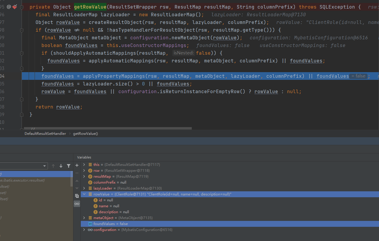379x241 pixels.
Task: Toggle the breakpoint on the getRowValue line
Action: click(15, 7)
